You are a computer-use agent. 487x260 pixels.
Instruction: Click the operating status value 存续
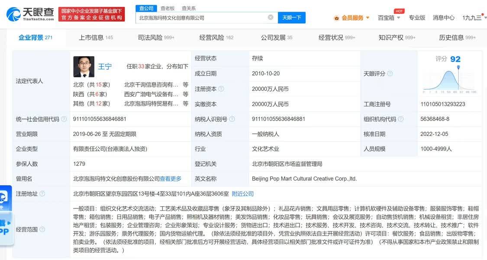pyautogui.click(x=258, y=58)
